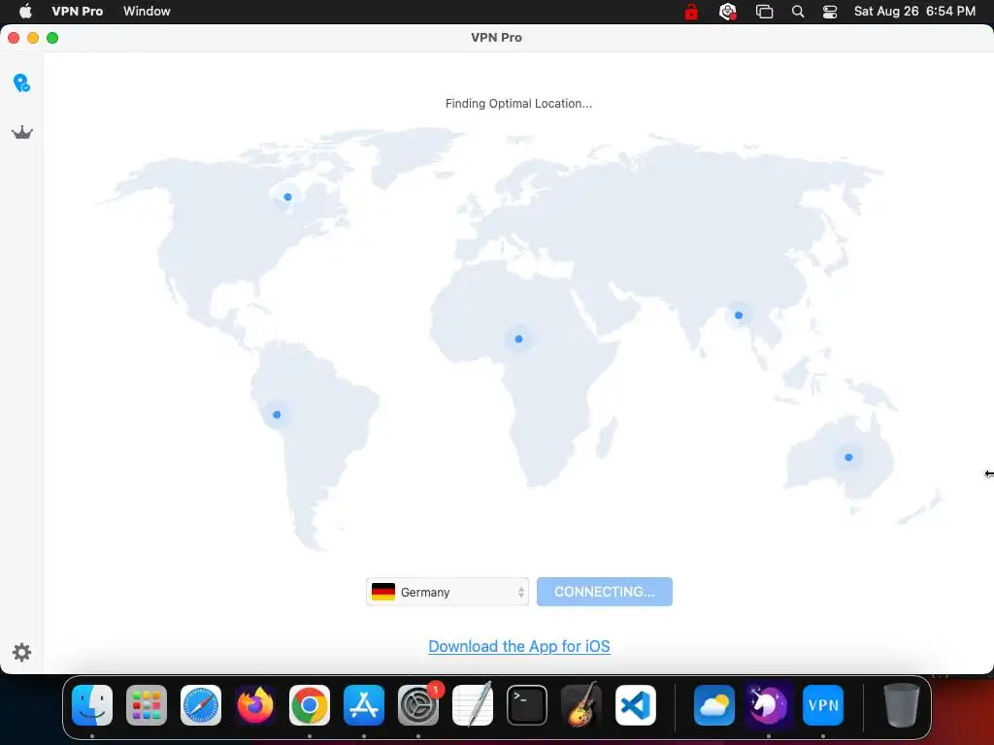This screenshot has width=994, height=745.
Task: Open the Window menu
Action: (147, 12)
